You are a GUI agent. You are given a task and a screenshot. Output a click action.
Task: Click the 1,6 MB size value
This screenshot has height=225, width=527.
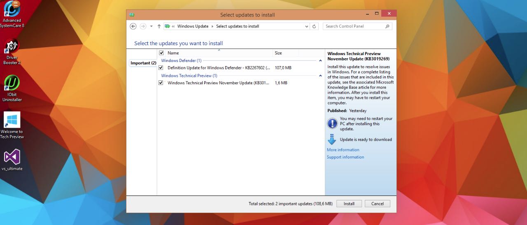pyautogui.click(x=281, y=83)
